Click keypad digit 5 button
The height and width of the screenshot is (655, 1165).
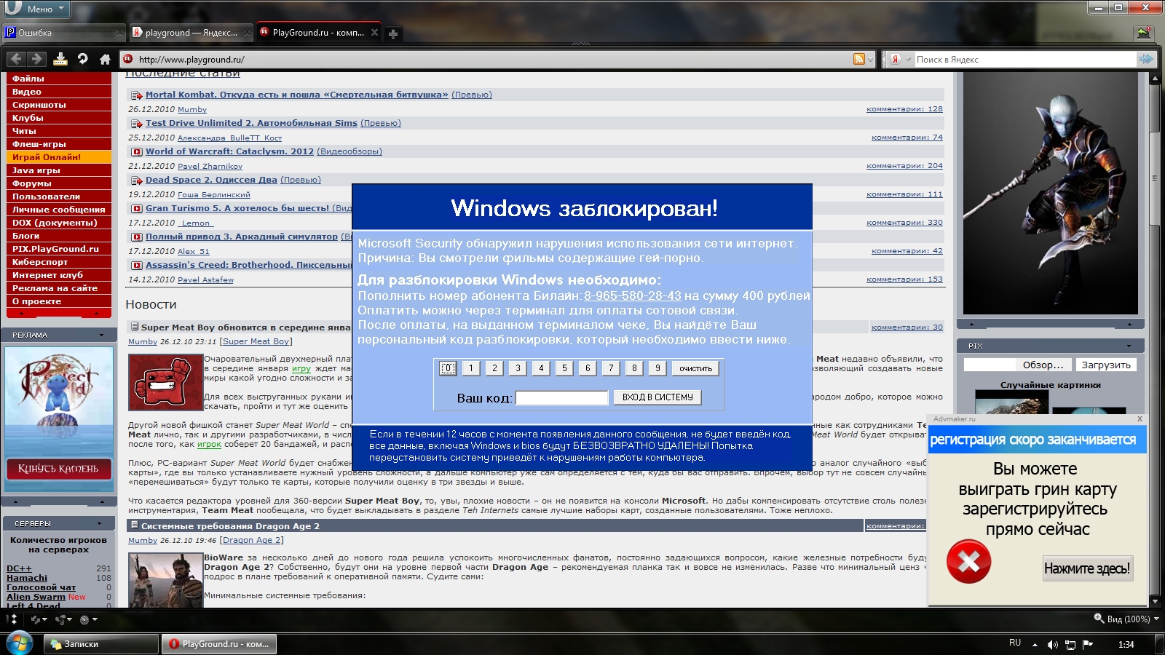pyautogui.click(x=564, y=368)
